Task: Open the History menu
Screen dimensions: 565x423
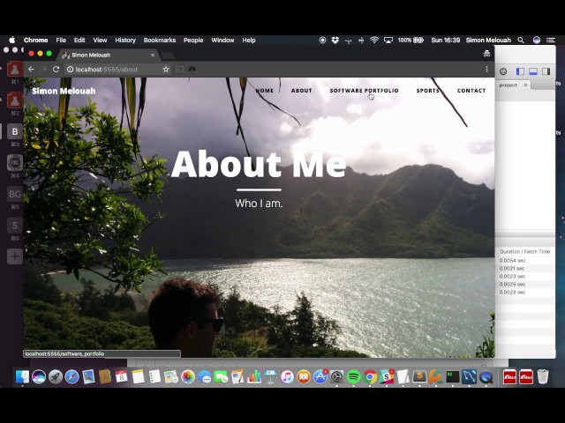Action: [125, 40]
